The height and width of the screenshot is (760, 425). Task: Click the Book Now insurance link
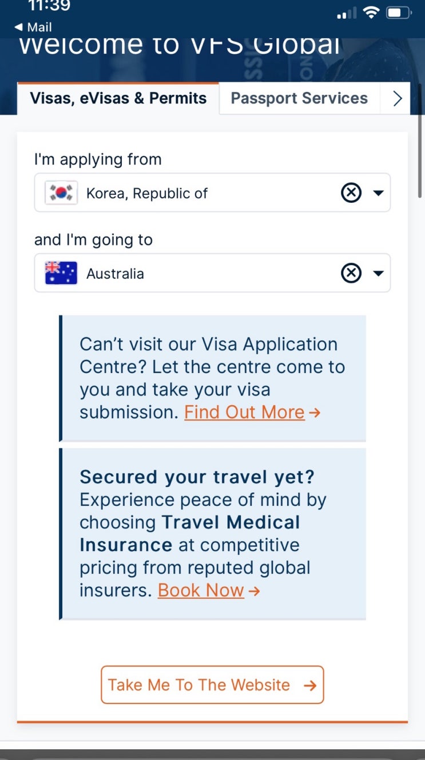tap(201, 590)
